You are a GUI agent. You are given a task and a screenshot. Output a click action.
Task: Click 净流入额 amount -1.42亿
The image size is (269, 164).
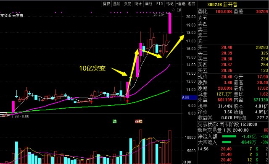pyautogui.click(x=249, y=137)
